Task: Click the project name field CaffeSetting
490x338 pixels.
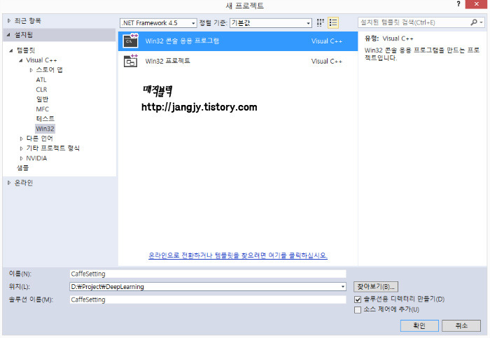Action: [208, 274]
